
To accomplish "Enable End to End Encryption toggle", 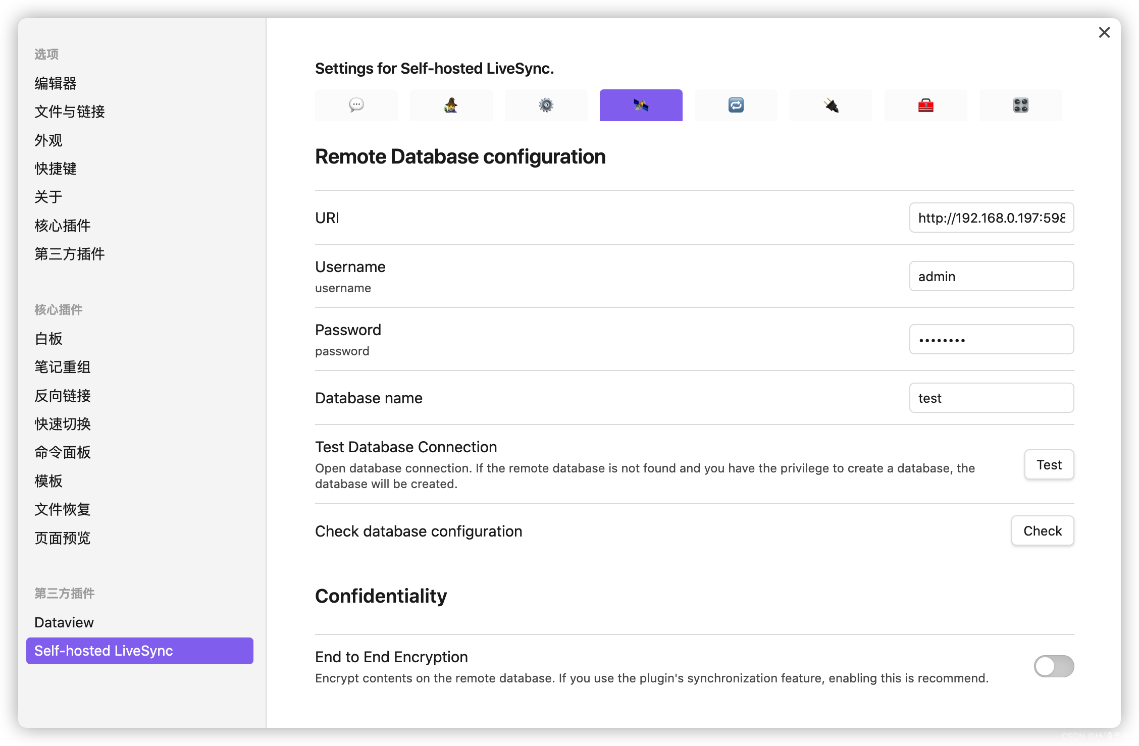I will coord(1053,666).
